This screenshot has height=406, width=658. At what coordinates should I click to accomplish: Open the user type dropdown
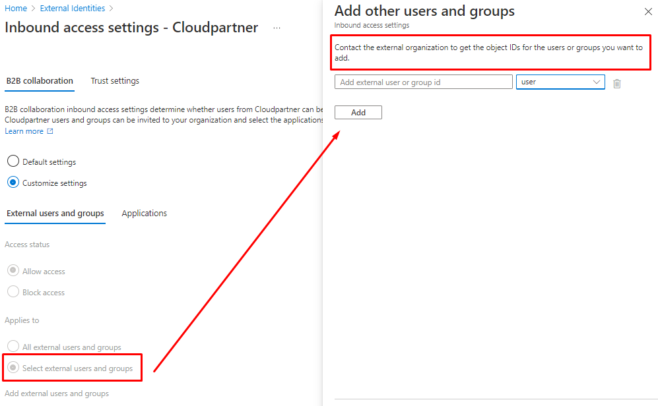560,82
